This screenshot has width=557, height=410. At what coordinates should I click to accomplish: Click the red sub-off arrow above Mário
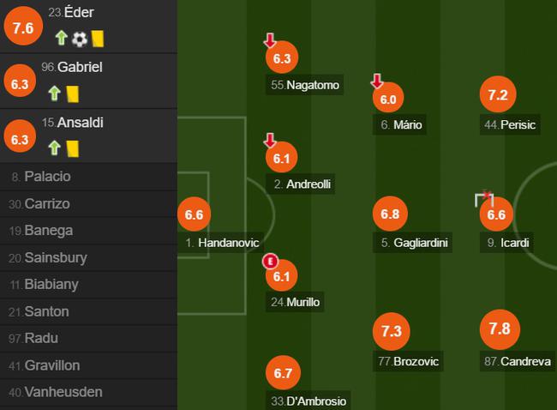(377, 81)
